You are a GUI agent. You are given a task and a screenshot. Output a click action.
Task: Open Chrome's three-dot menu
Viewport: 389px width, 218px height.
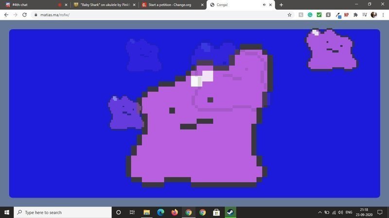(x=382, y=15)
